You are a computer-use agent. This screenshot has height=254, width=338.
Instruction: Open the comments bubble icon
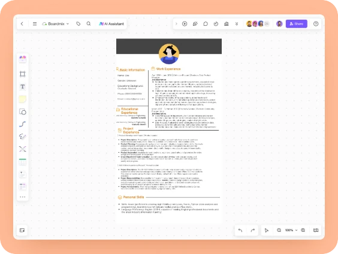point(206,24)
